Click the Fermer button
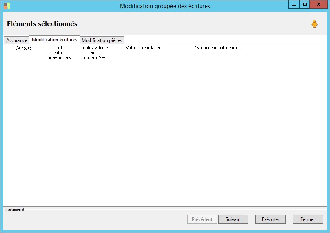Screen dimensions: 330x233 [308, 219]
